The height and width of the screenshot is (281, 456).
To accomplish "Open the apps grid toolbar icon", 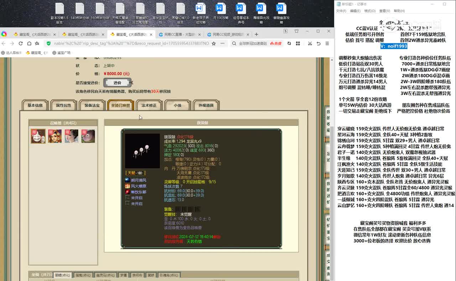I will coord(298,43).
